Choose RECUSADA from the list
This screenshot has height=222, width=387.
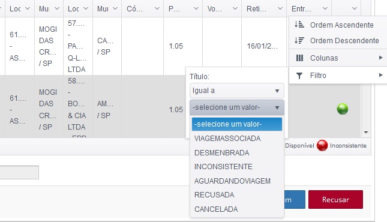[x=237, y=195]
